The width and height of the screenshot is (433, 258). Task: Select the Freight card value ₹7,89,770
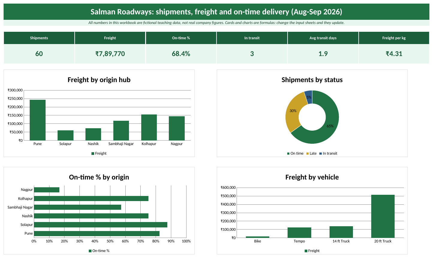(x=110, y=54)
